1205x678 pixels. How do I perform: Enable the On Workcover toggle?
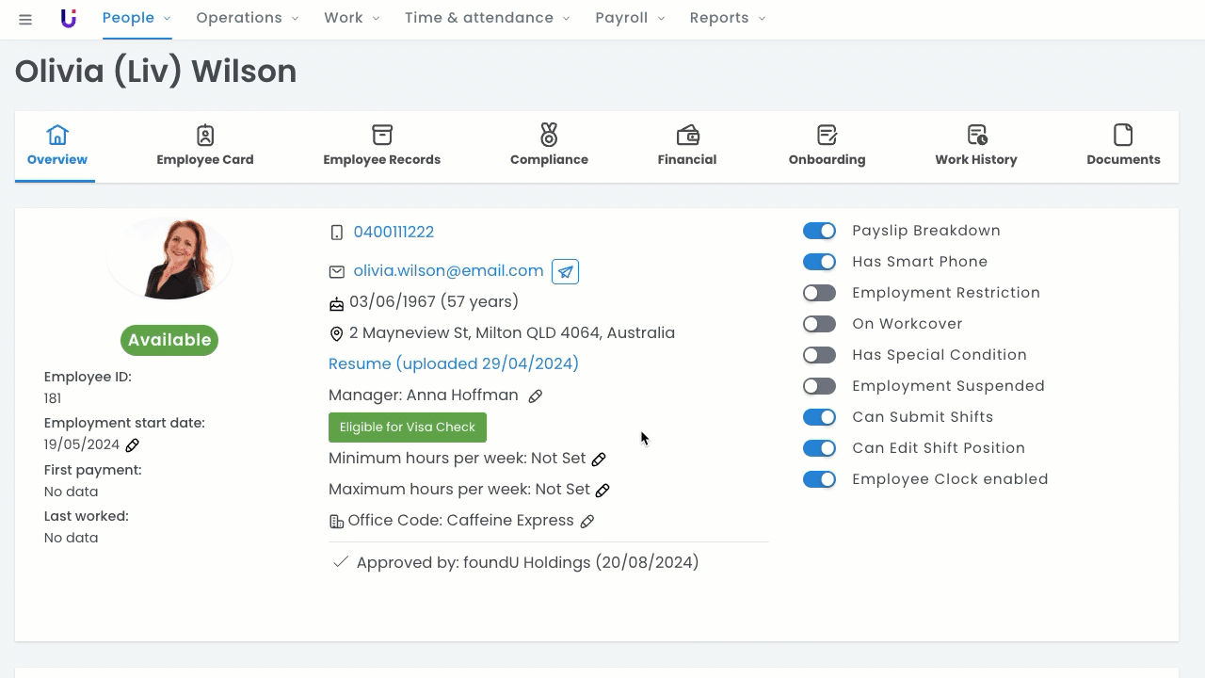pyautogui.click(x=819, y=324)
